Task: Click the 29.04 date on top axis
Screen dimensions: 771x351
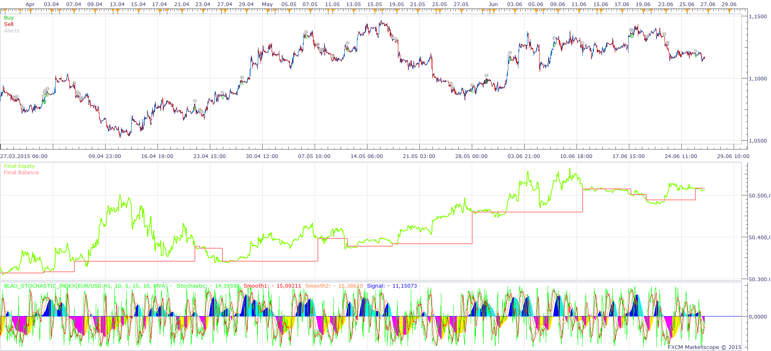Action: tap(246, 4)
